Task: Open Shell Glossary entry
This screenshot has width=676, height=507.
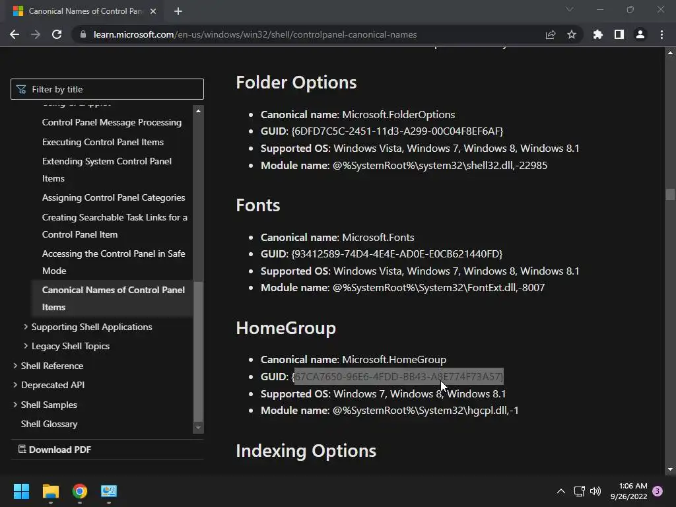Action: 49,424
